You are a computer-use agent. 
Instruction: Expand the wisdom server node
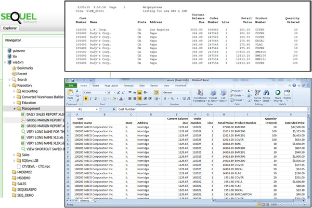pos(5,62)
